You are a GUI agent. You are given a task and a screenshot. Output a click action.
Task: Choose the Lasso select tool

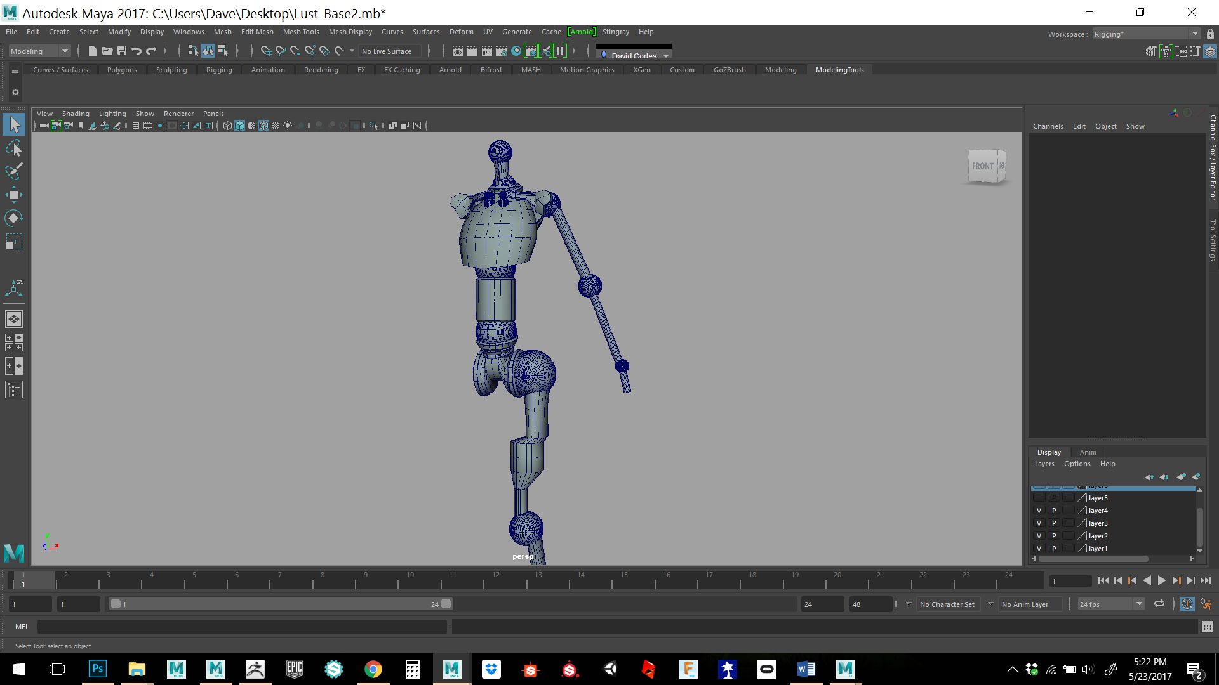tap(14, 148)
